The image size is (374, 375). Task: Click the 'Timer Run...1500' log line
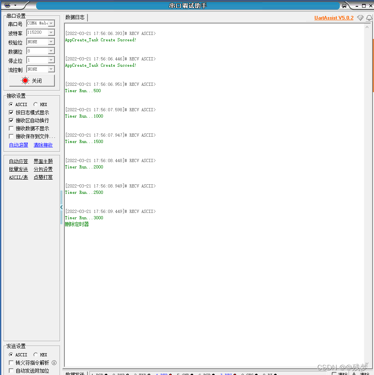pos(84,141)
